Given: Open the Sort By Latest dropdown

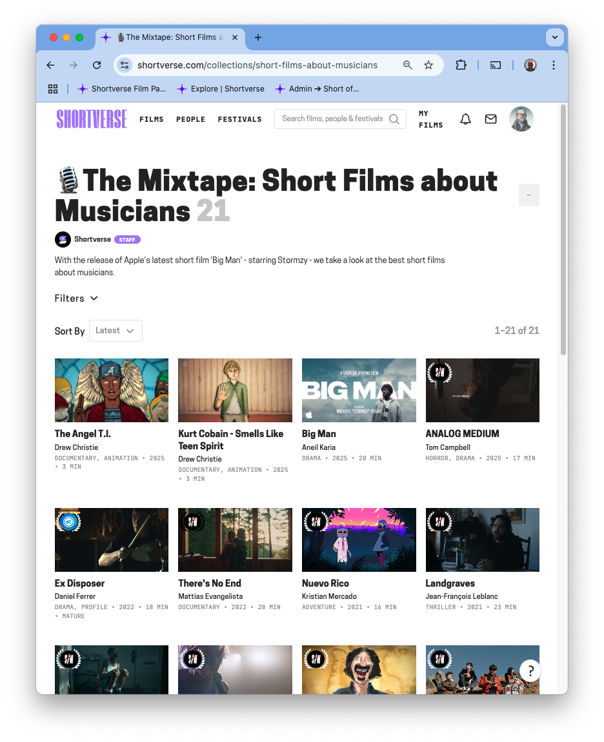Looking at the screenshot, I should [x=116, y=331].
